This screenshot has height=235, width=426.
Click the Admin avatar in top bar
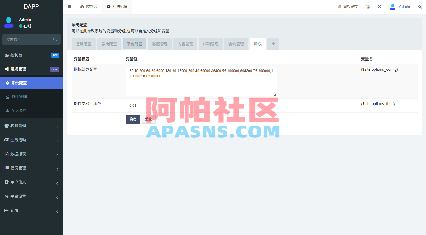point(393,7)
